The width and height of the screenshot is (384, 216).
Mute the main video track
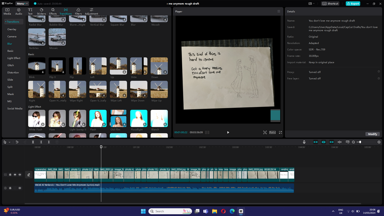[x=20, y=174]
